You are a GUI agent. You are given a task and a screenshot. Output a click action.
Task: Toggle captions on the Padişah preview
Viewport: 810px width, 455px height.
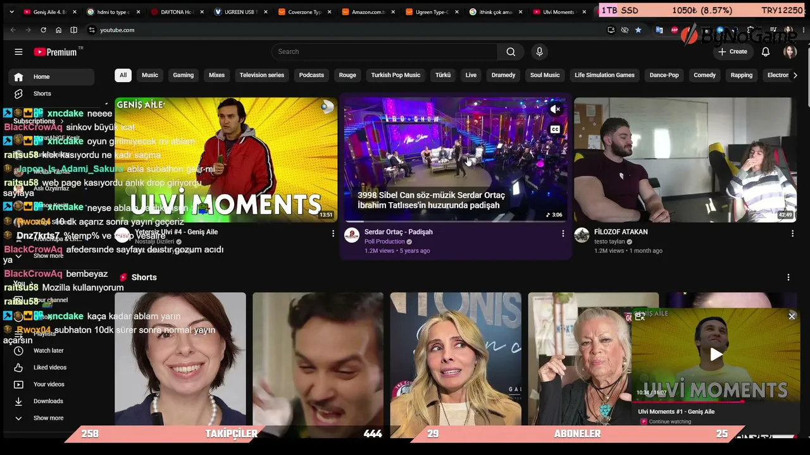pyautogui.click(x=555, y=130)
